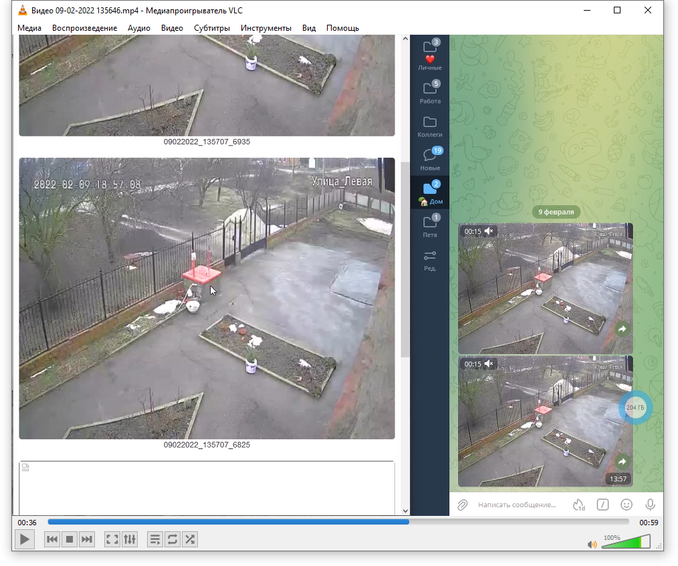Open the Воспроизведение menu
The height and width of the screenshot is (566, 678).
click(x=85, y=27)
